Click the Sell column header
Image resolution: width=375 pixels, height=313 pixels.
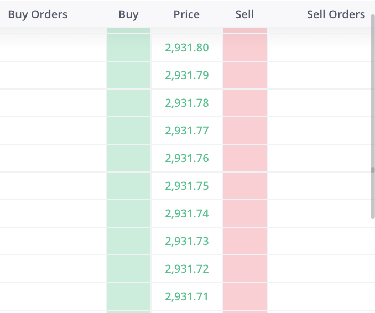(x=244, y=14)
